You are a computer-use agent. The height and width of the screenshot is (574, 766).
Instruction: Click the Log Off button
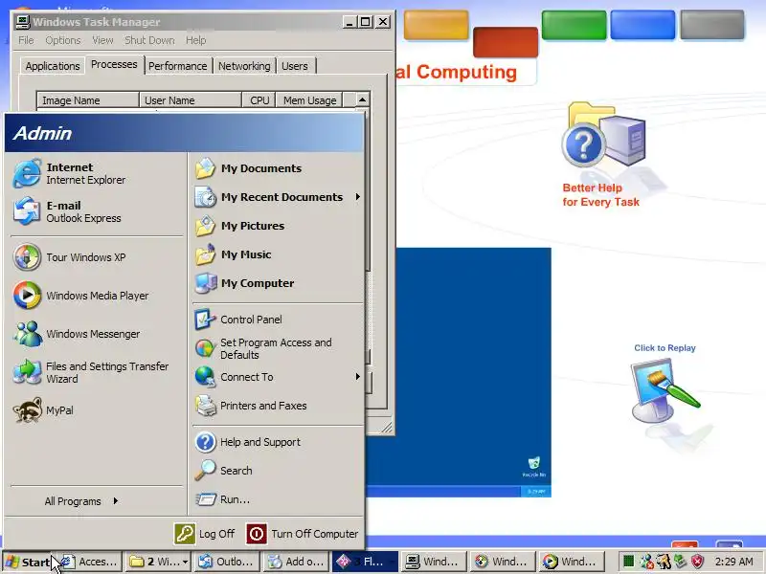[204, 534]
